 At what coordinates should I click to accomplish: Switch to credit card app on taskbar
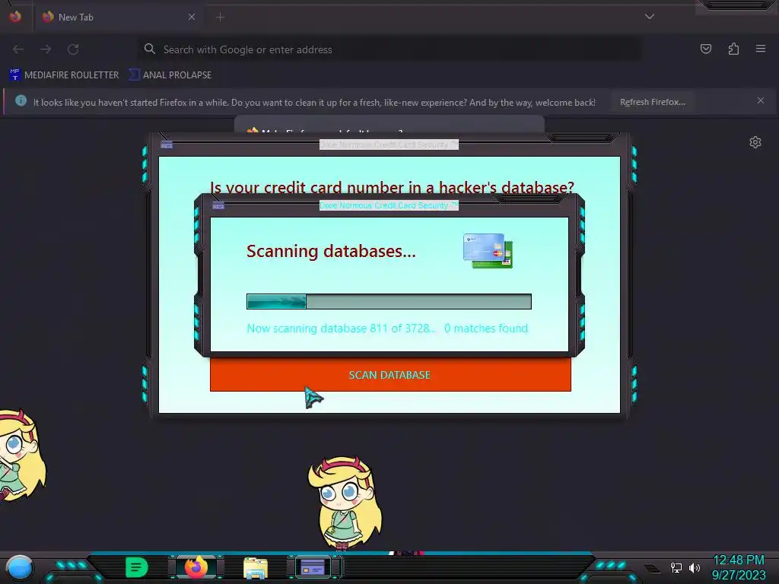(x=313, y=567)
